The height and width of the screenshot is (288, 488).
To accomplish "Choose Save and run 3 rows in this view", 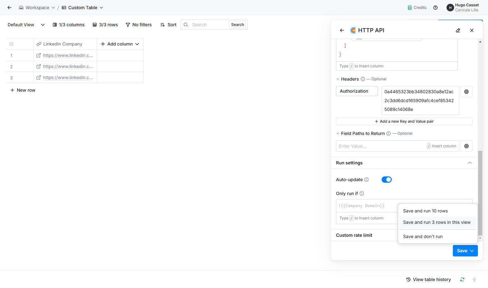I will pyautogui.click(x=438, y=222).
